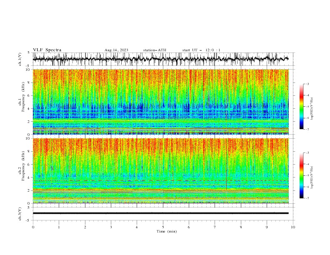This screenshot has width=330, height=255.
Task: Click the dashed 3.5 kHz line in ch.2 spectrogram
Action: click(160, 181)
